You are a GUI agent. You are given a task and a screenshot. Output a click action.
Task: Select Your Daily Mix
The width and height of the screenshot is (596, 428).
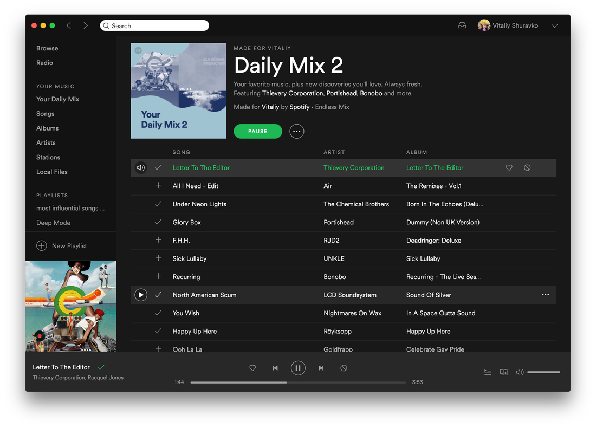(x=58, y=99)
